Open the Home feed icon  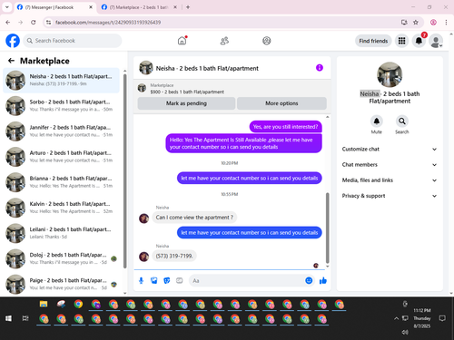click(x=182, y=41)
